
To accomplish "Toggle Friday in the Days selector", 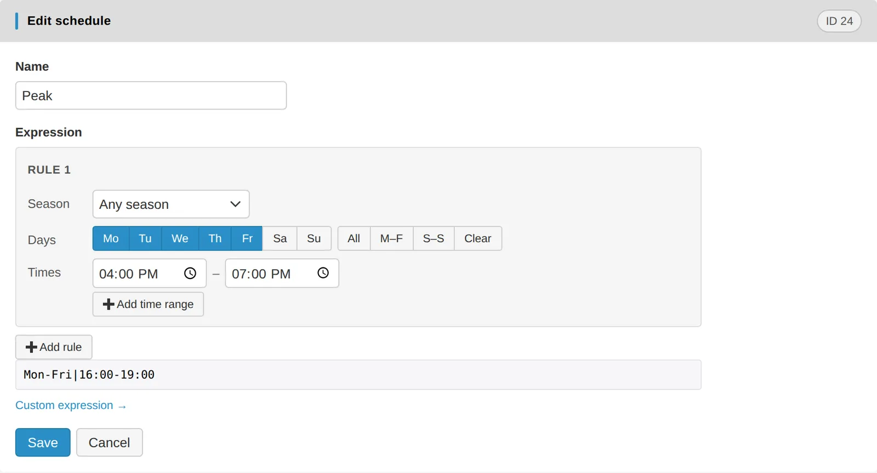I will click(x=247, y=238).
